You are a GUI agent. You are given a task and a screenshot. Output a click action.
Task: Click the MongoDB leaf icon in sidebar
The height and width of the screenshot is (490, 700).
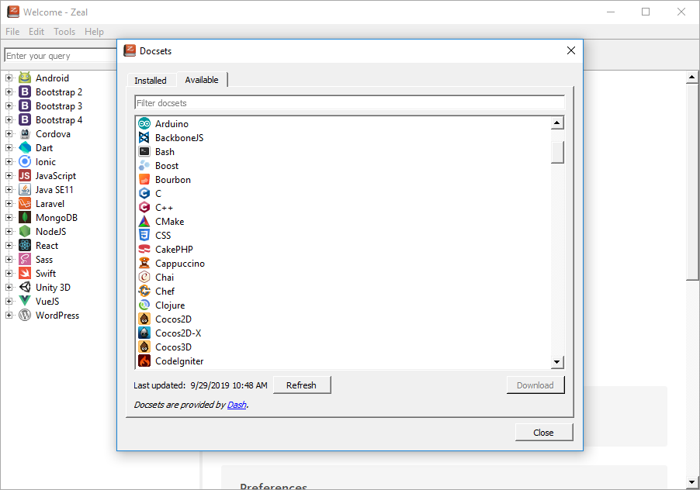25,217
